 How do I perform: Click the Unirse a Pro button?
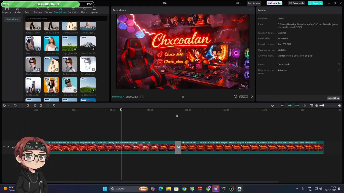pyautogui.click(x=275, y=3)
